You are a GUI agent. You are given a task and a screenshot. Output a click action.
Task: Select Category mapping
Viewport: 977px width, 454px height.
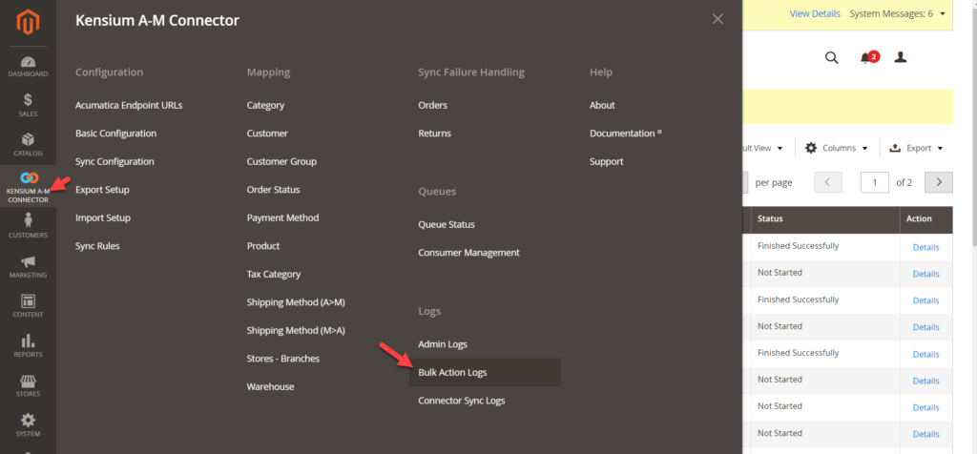265,105
